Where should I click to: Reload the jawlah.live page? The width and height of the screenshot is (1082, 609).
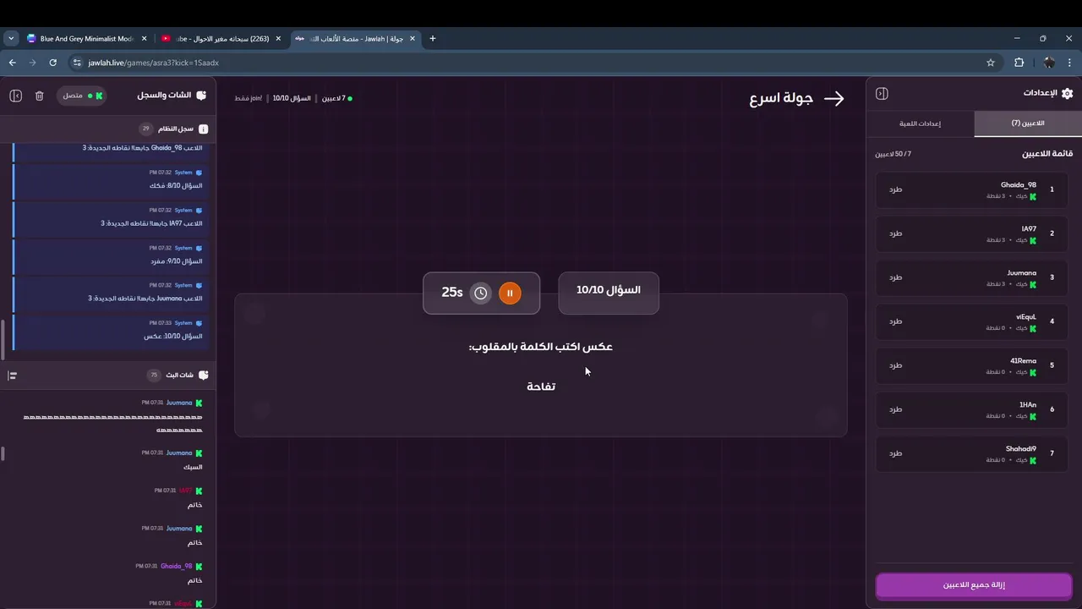53,63
